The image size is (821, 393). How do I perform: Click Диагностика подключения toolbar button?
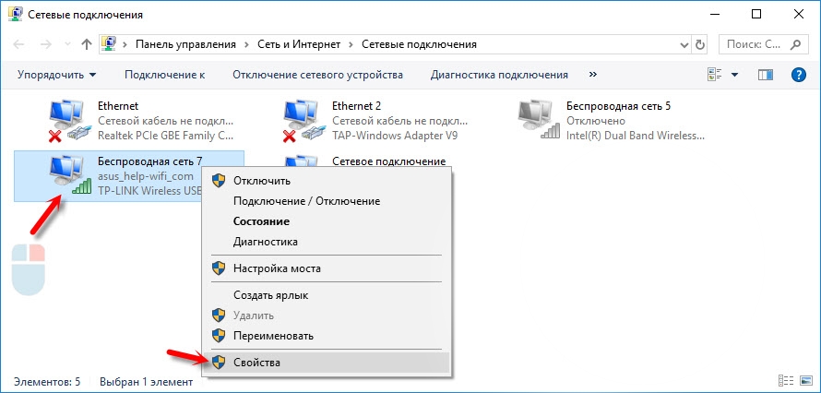[x=501, y=75]
